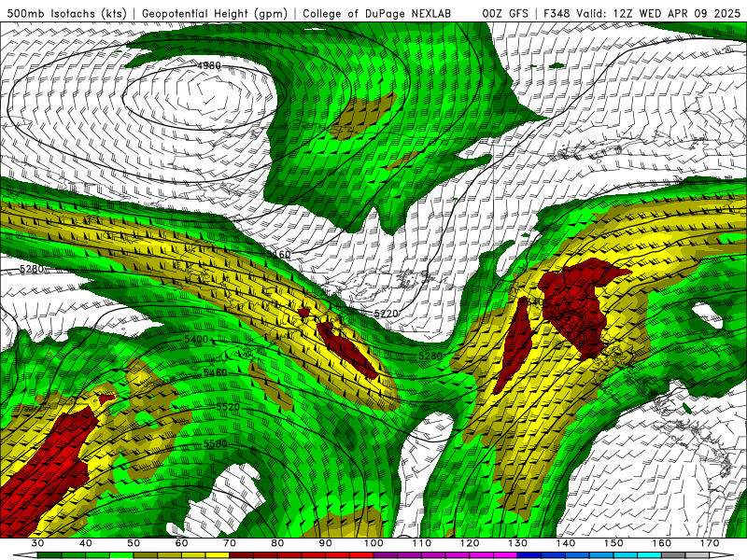Click the 'College of DuPage NEXLAB' text
Screen dimensions: 747x560
coord(377,14)
